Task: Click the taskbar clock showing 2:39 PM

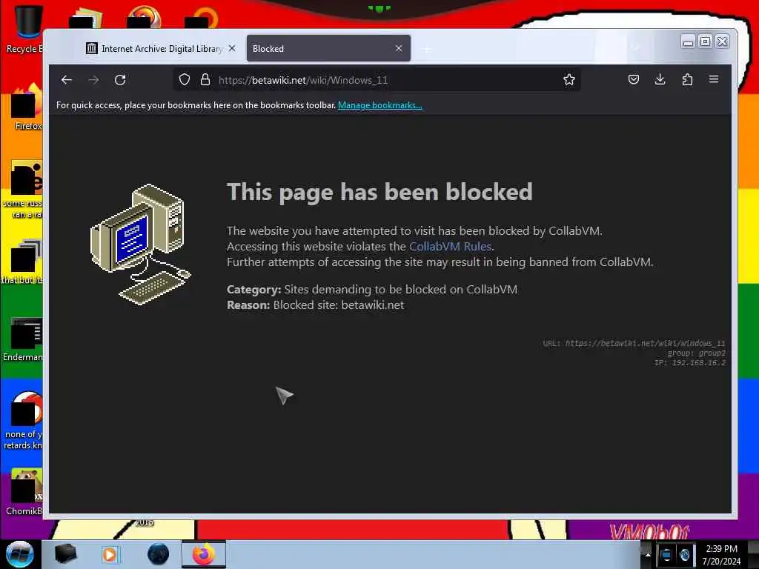Action: tap(721, 555)
